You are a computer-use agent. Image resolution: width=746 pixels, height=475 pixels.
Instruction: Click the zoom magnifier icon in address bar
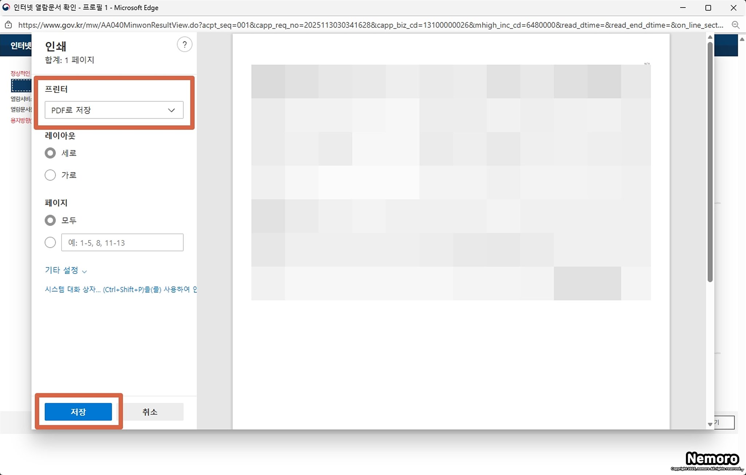click(735, 25)
